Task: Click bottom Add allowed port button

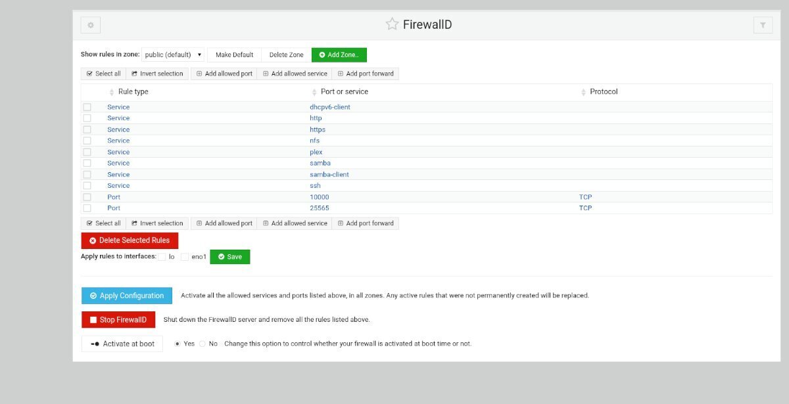Action: [224, 223]
